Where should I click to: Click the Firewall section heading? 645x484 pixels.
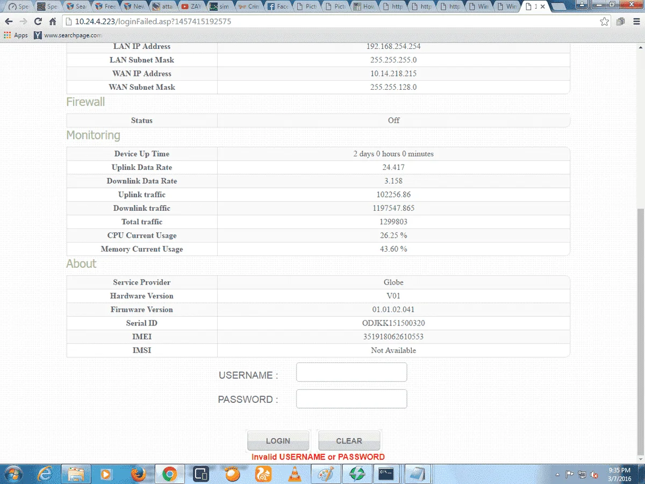pos(85,102)
